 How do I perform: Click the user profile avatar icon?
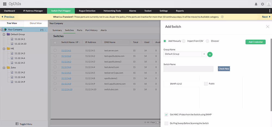pyautogui.click(x=268, y=4)
